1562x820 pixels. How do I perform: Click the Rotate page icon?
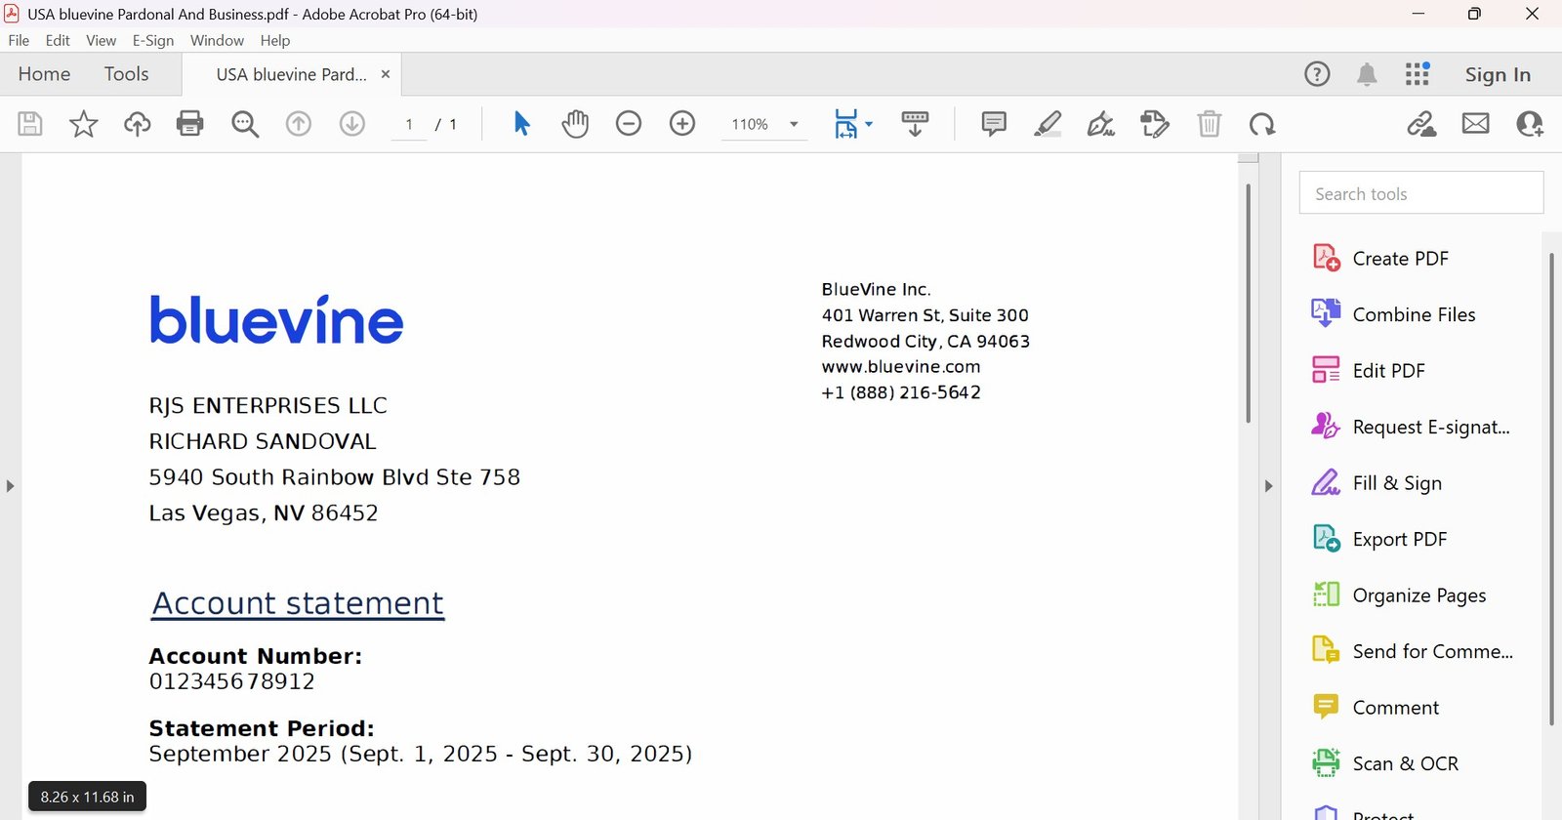1262,124
